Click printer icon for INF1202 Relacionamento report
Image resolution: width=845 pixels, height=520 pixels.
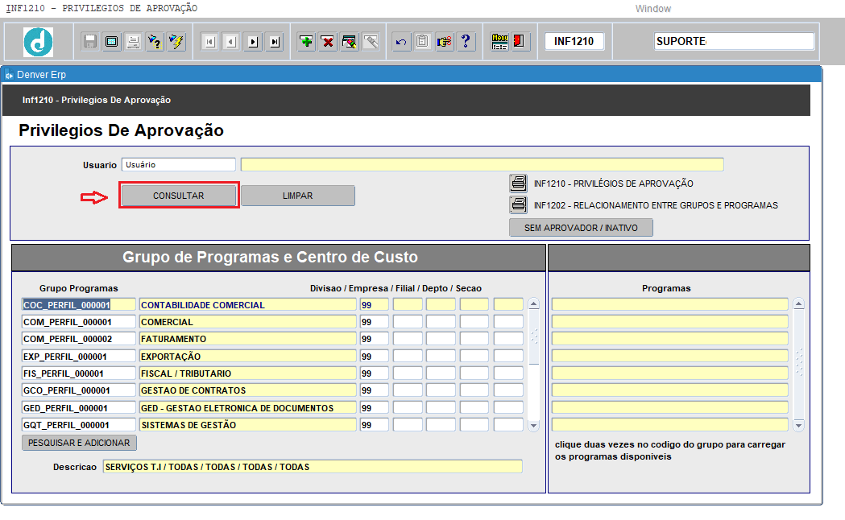[x=519, y=204]
